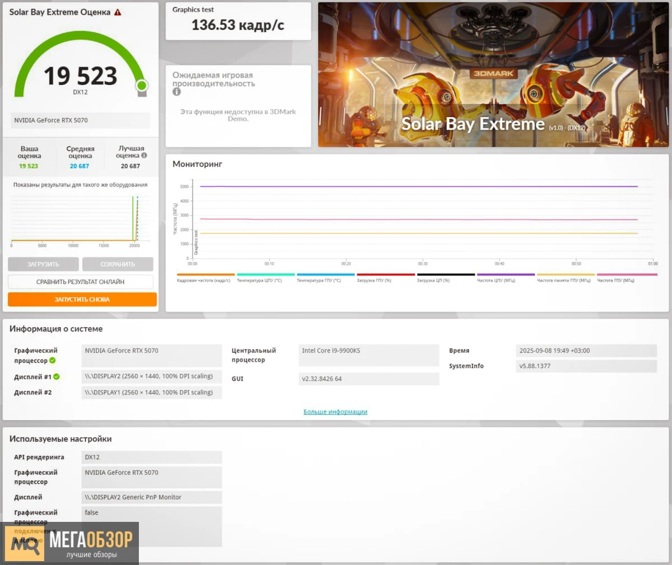The image size is (672, 565).
Task: Click the false value in Используемые настройки
Action: pyautogui.click(x=152, y=526)
